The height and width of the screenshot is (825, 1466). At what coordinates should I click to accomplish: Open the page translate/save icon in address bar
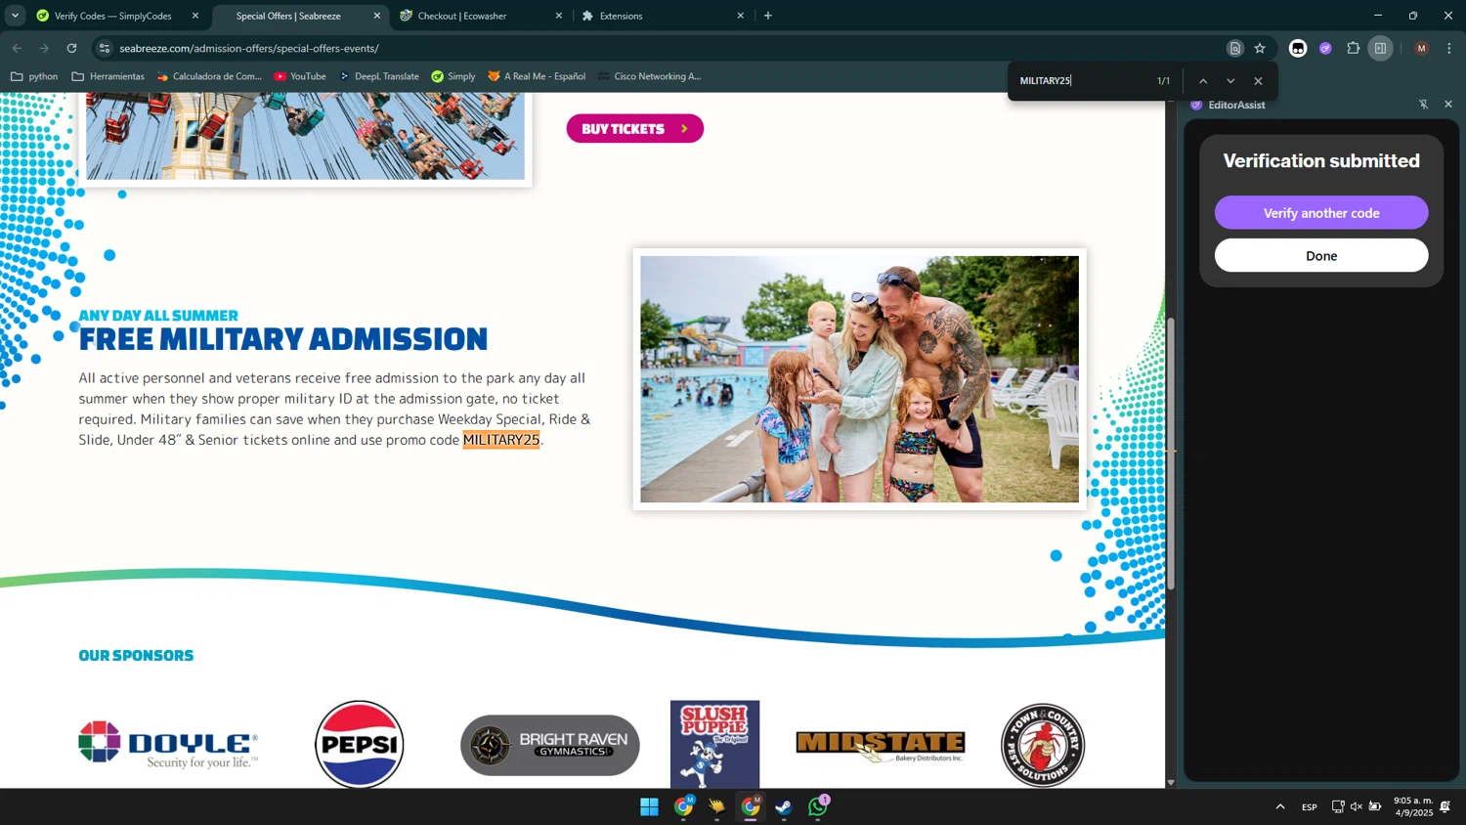point(1235,48)
